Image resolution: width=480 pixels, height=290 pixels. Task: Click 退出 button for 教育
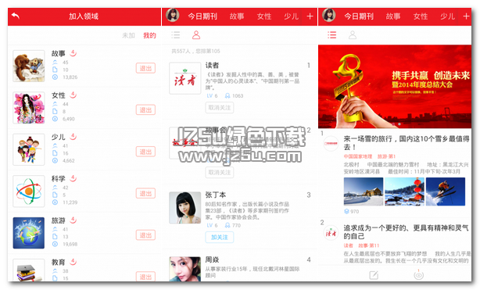click(145, 277)
